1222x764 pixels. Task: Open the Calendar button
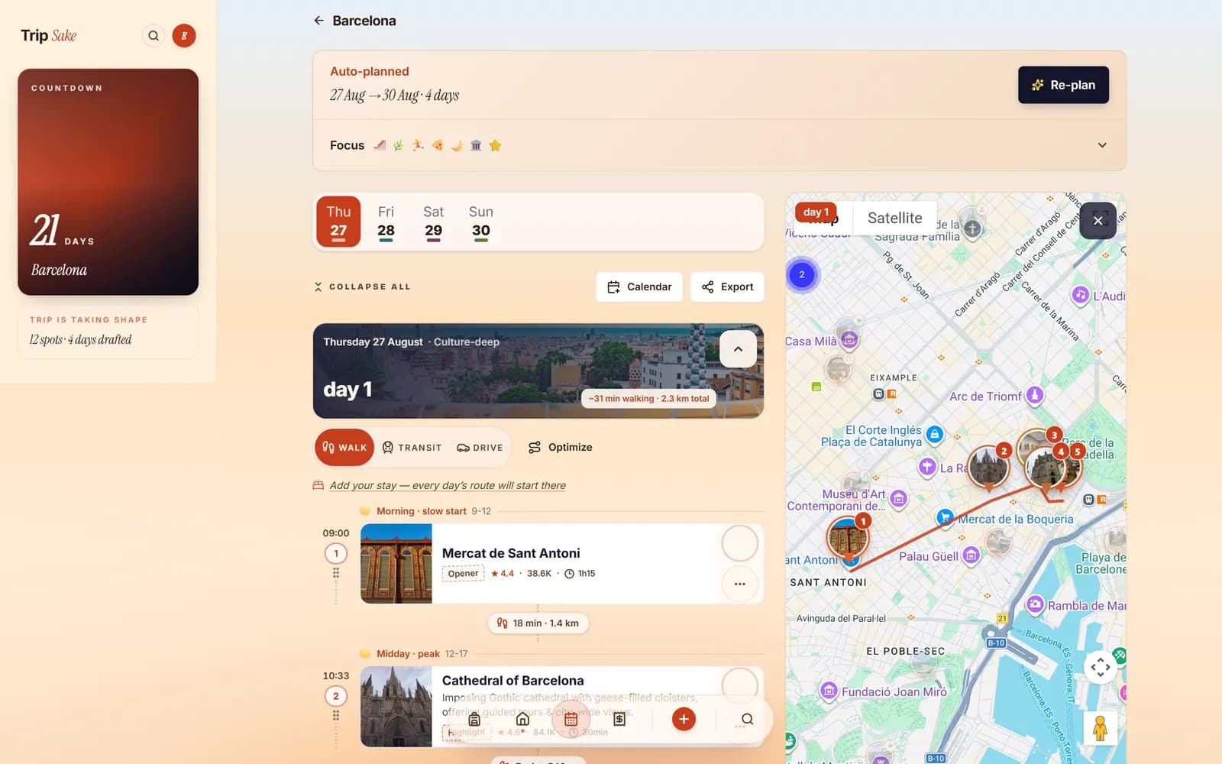coord(639,286)
